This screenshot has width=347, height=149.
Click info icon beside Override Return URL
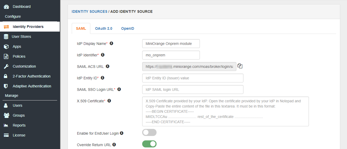pos(114,145)
